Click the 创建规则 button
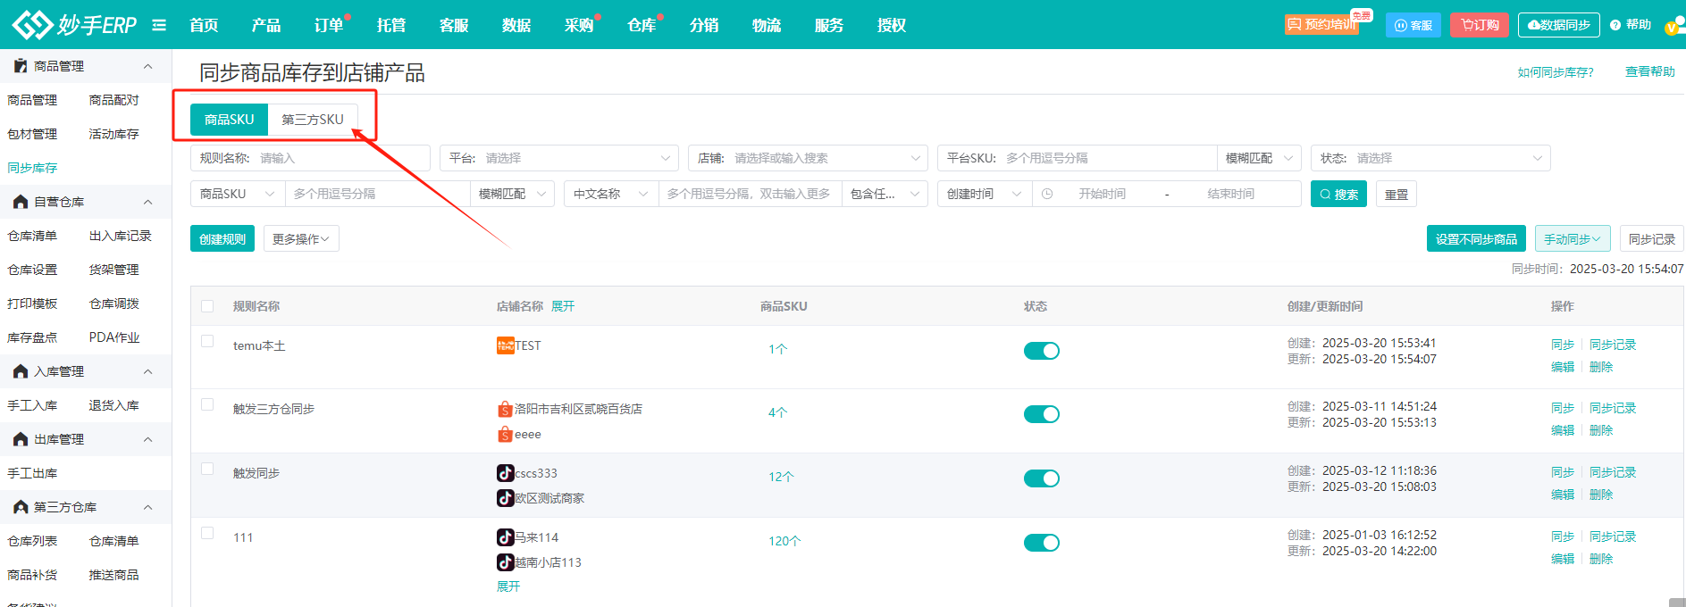 (222, 239)
